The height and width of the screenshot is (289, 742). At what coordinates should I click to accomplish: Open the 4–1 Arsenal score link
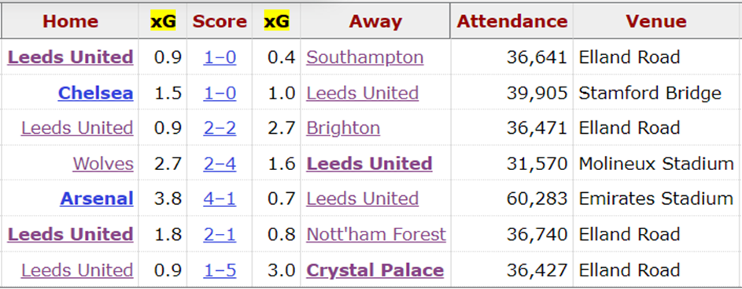pyautogui.click(x=220, y=199)
